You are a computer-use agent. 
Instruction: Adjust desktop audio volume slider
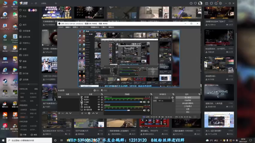(x=123, y=102)
